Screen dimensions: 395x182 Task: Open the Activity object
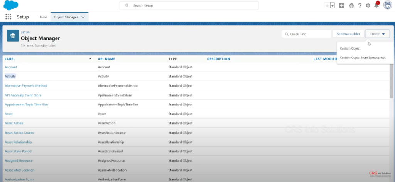(x=10, y=77)
